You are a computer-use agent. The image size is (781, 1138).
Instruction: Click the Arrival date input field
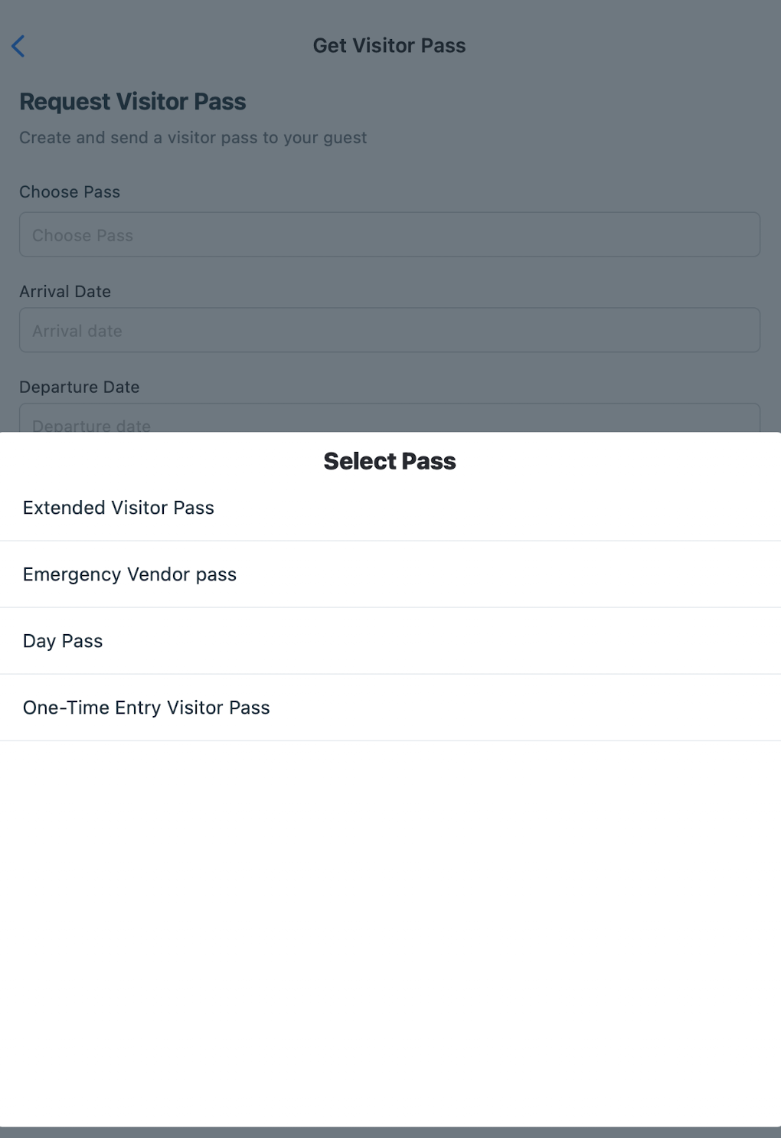pos(389,330)
